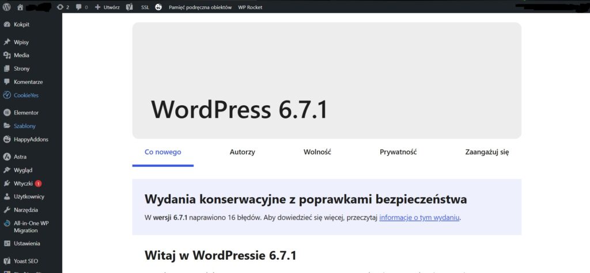Viewport: 590px width, 273px height.
Task: Click the HappyAddons face icon in admin bar
Action: coord(158,7)
